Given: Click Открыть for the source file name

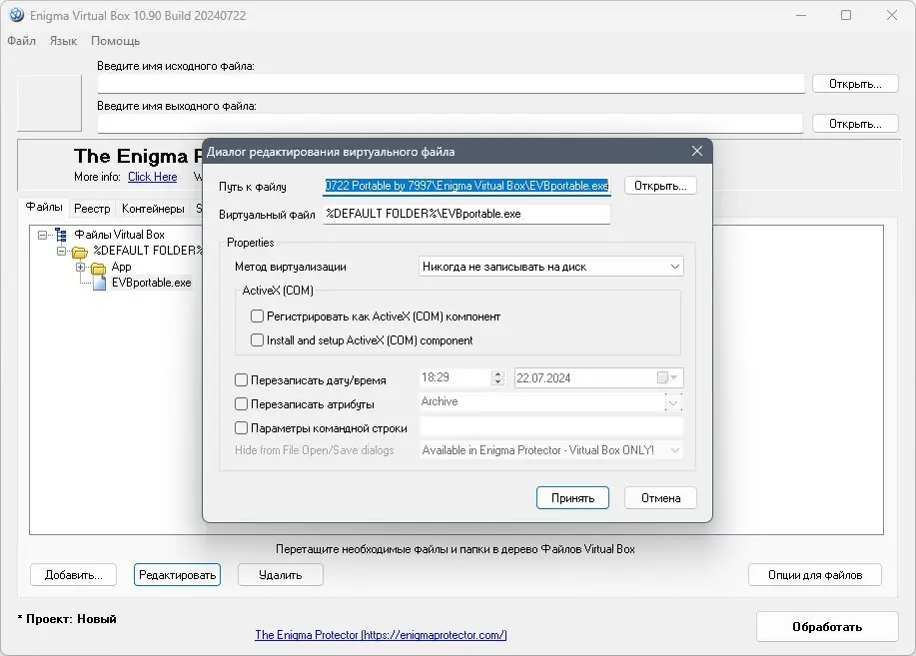Looking at the screenshot, I should (855, 84).
